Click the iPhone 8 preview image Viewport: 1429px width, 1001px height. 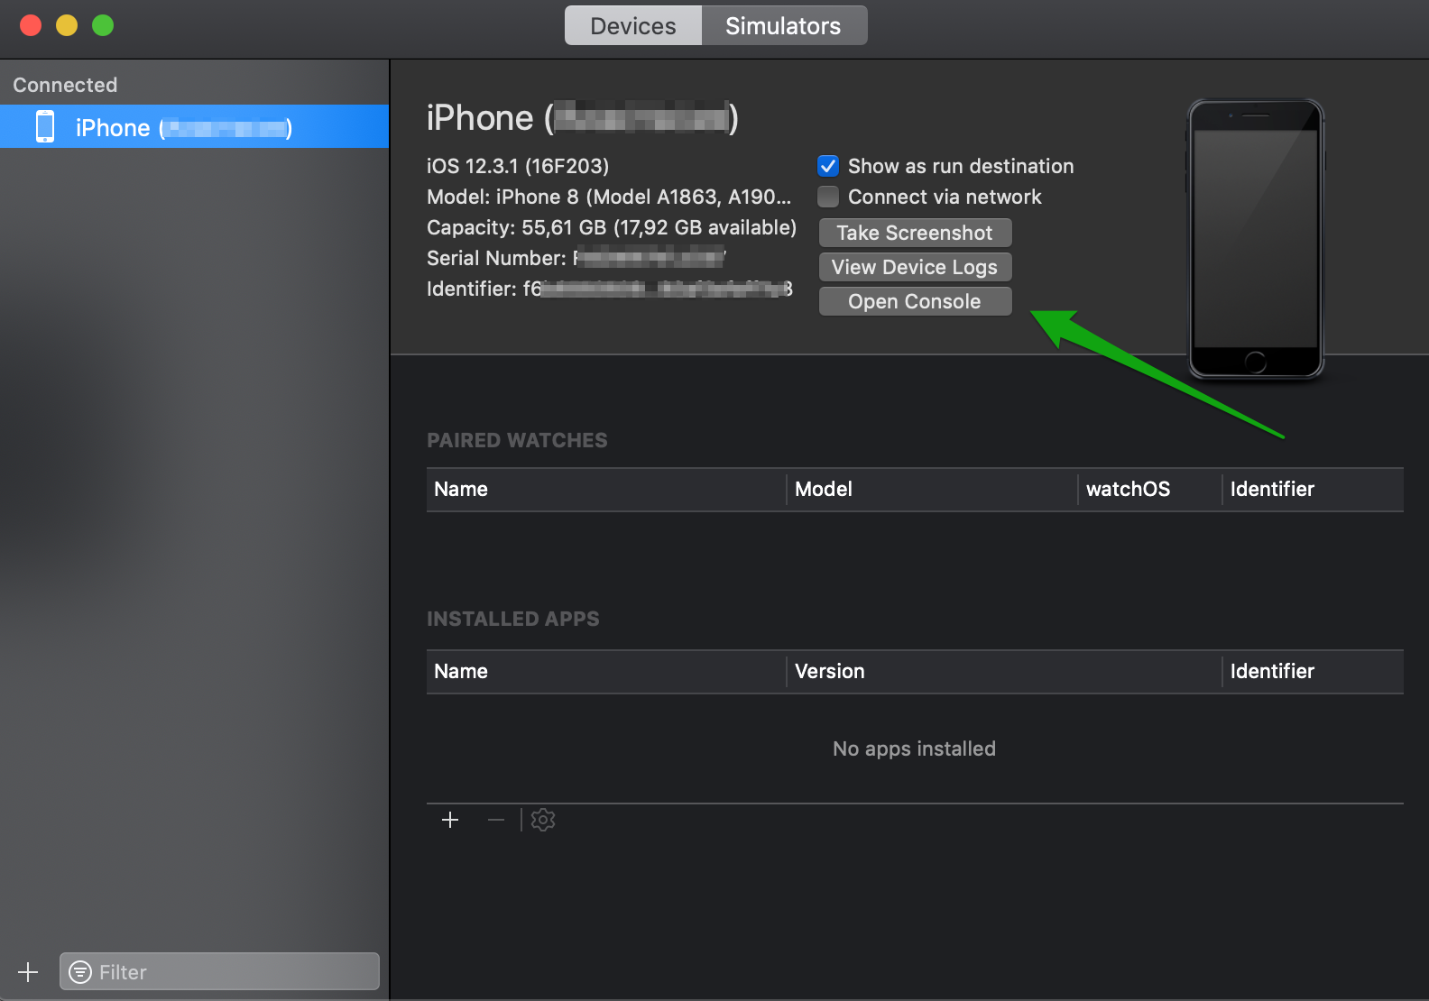(1255, 238)
